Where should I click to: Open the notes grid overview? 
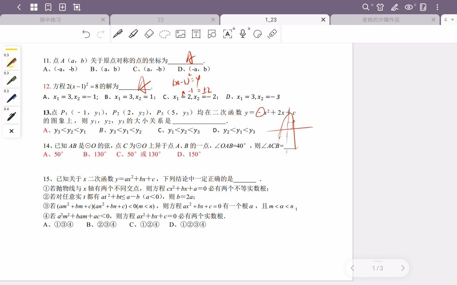[34, 7]
